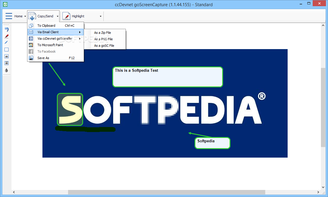
Task: Click the Undo arrow in side toolbar
Action: click(x=6, y=29)
